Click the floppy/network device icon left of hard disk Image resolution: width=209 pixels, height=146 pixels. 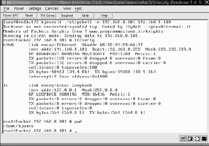(183, 139)
